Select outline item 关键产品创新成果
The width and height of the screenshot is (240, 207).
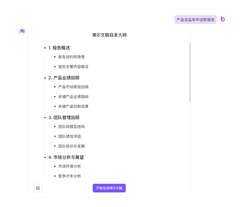click(73, 106)
